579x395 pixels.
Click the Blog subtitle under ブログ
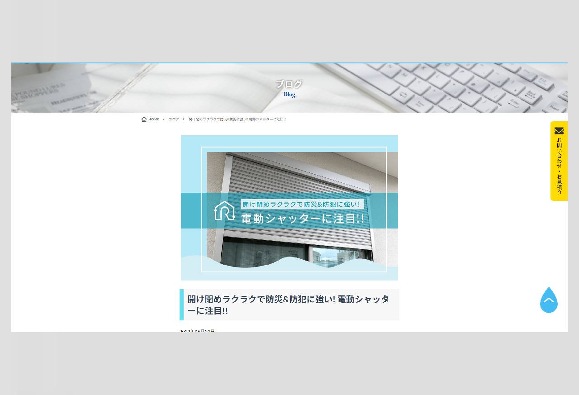click(289, 94)
